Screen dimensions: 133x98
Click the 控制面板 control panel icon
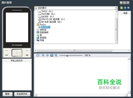[x=38, y=32]
